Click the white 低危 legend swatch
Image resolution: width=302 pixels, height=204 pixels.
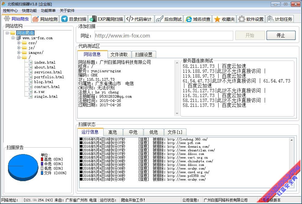[42, 168]
